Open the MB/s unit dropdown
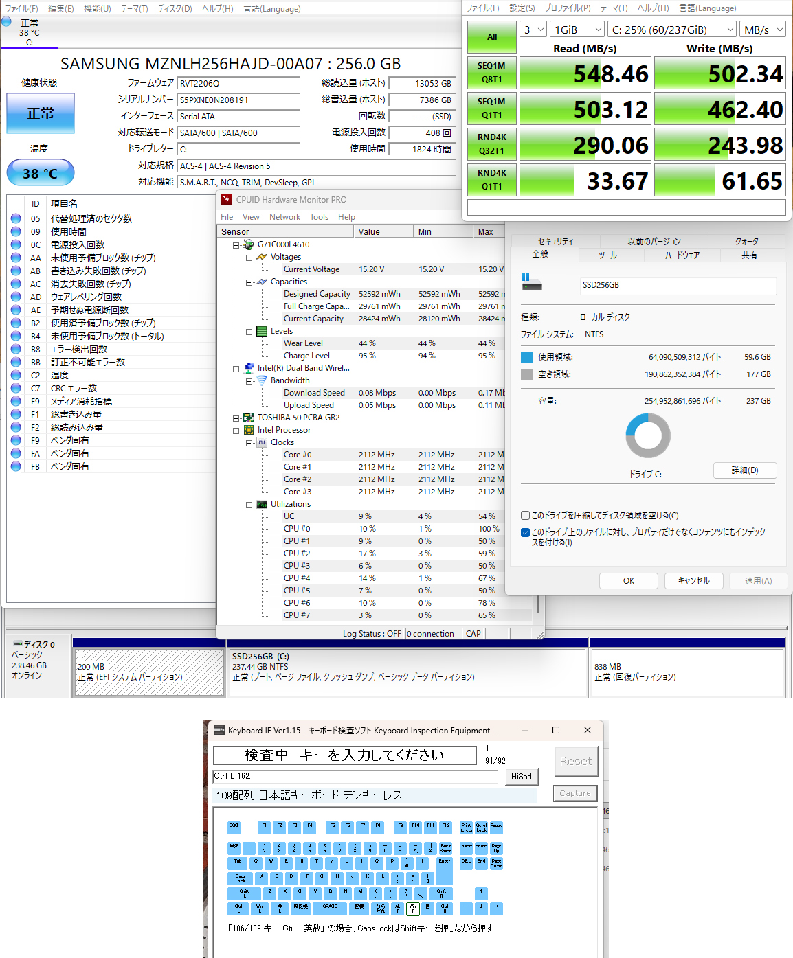The image size is (793, 958). 763,30
